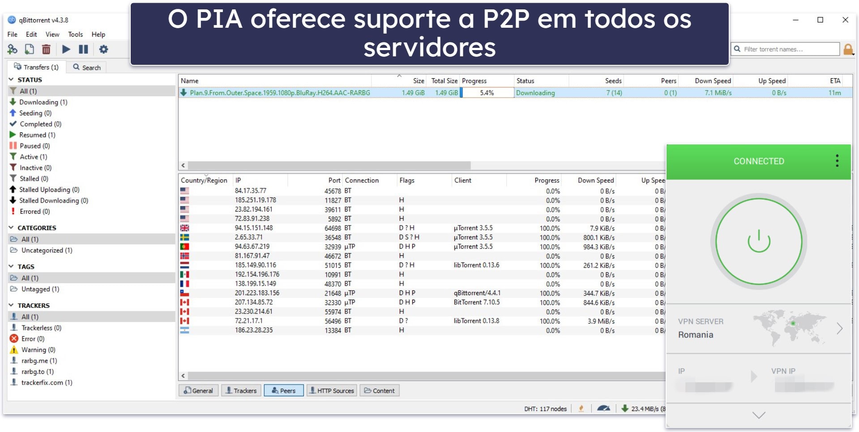Click the Add torrent link toolbar icon
This screenshot has height=432, width=859.
pos(13,49)
